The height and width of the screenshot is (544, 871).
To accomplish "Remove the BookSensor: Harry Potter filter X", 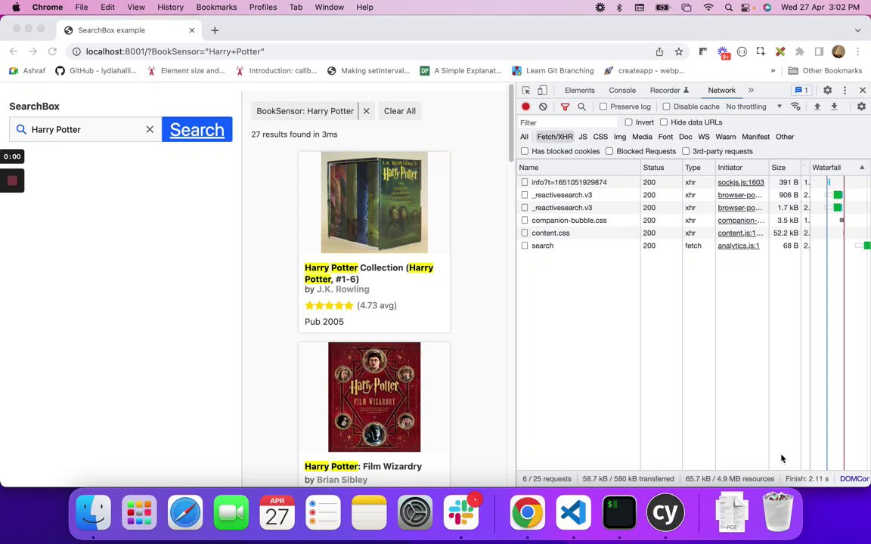I will tap(367, 111).
